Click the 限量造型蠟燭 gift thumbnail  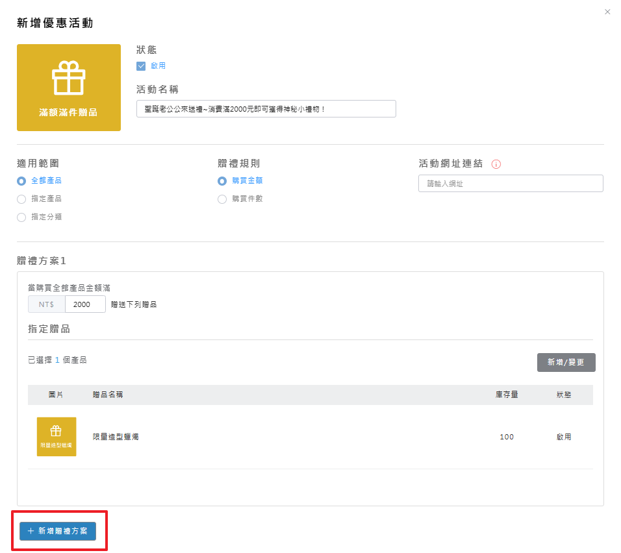pos(57,437)
